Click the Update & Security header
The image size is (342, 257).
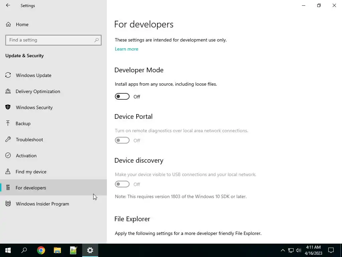click(x=24, y=56)
